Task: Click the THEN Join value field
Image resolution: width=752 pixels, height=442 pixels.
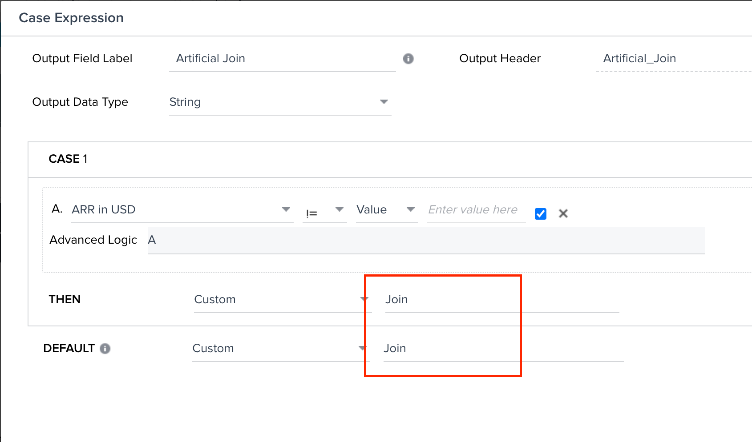Action: [502, 299]
